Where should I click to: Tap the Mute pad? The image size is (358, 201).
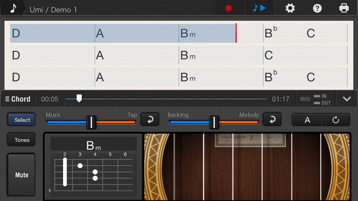tap(21, 175)
